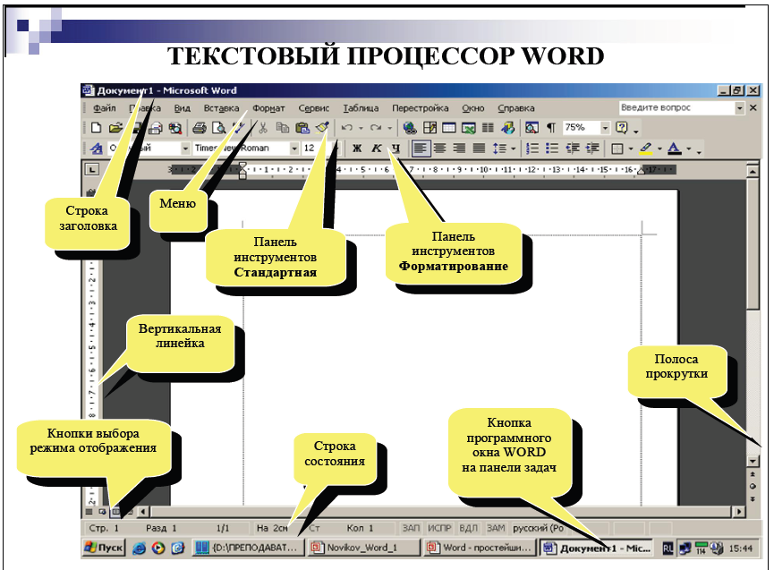Insert a hyperlink with the globe icon
The height and width of the screenshot is (570, 774).
410,128
